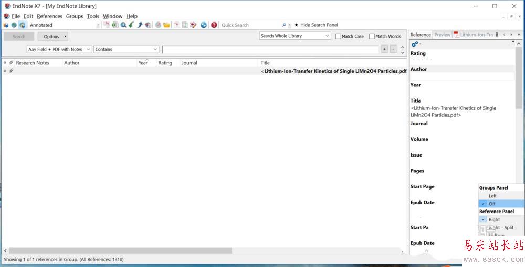This screenshot has height=267, width=525.
Task: Switch to the Reference tab
Action: click(421, 35)
